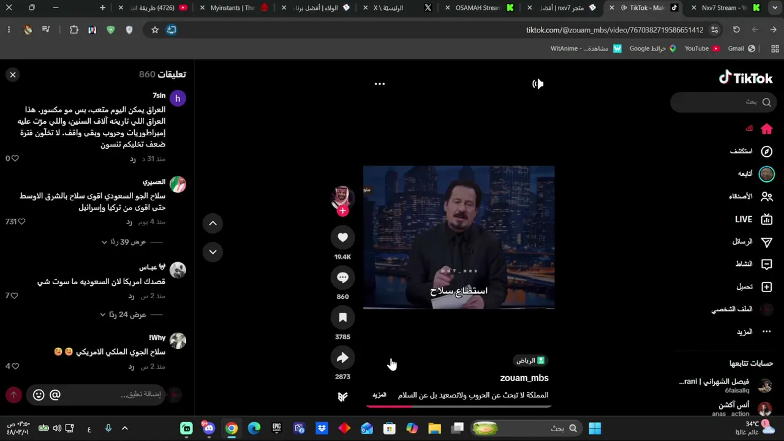Open the creator's avatar beside the video
The width and height of the screenshot is (784, 441).
point(342,198)
